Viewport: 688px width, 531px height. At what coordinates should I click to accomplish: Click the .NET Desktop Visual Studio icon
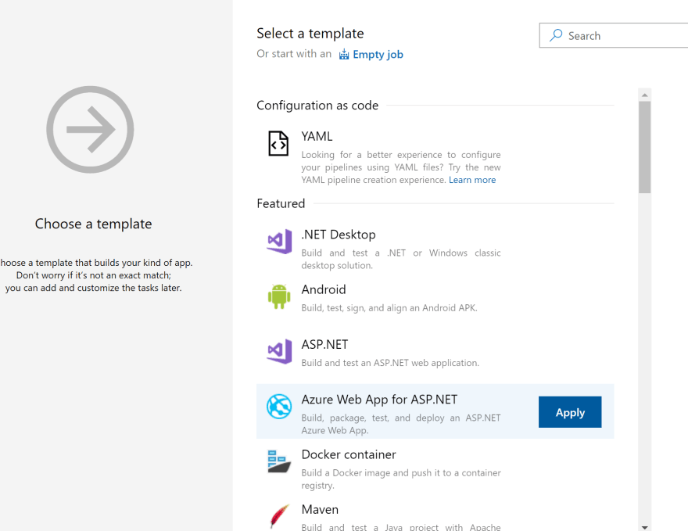(279, 242)
